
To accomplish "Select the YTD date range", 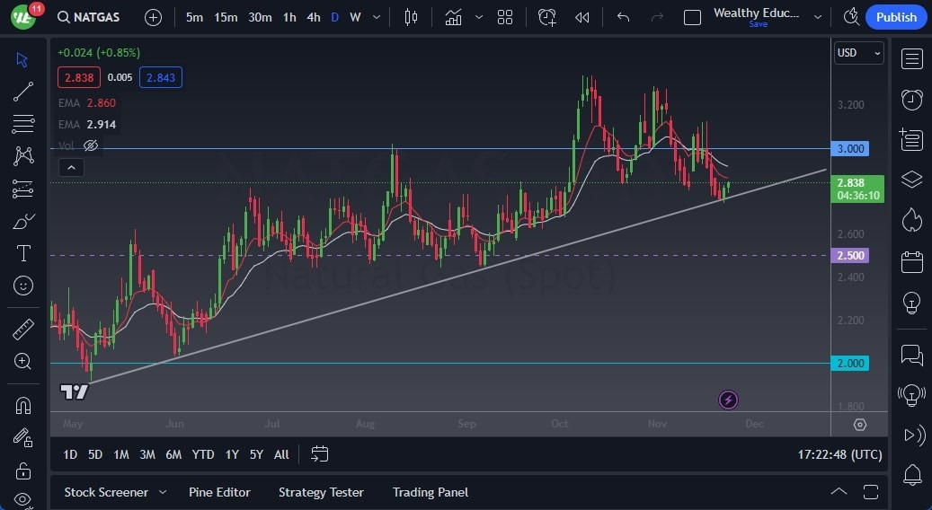I will click(x=203, y=454).
